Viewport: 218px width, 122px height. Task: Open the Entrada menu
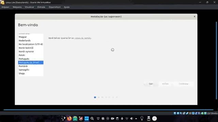(41, 7)
